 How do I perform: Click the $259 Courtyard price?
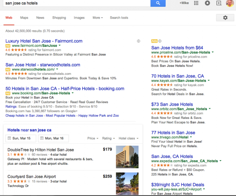click(108, 176)
